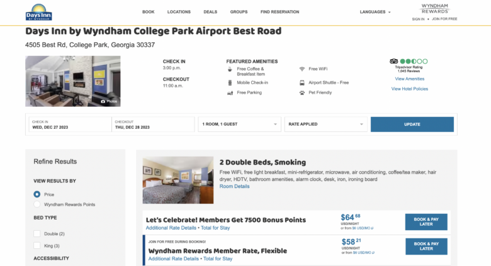Click the 1,045 Reviews text
491x266 pixels.
(409, 71)
